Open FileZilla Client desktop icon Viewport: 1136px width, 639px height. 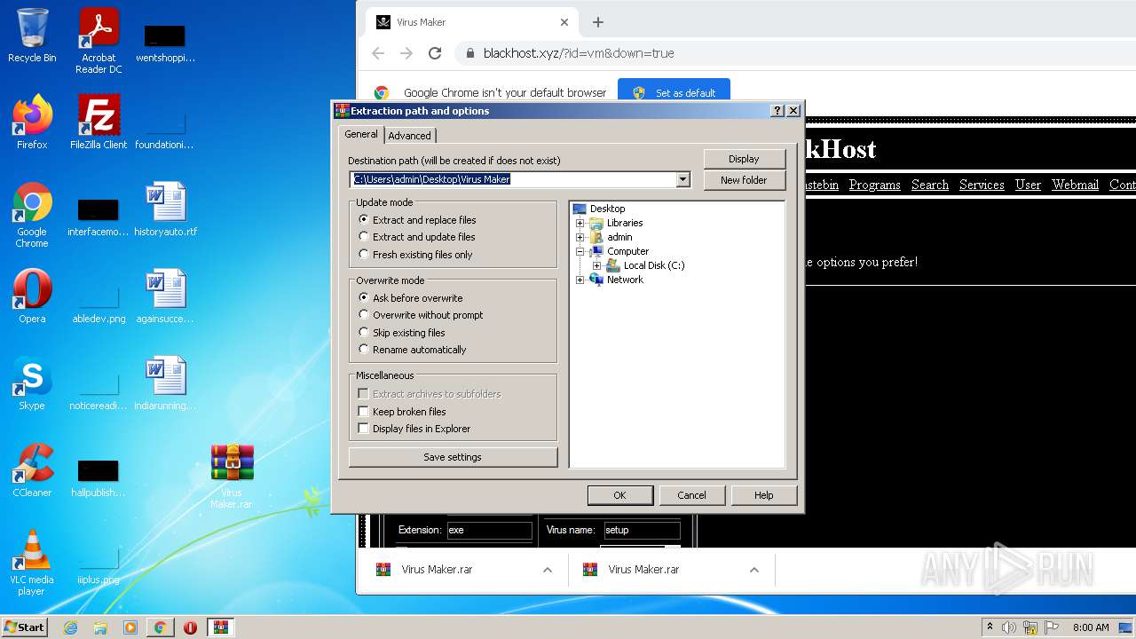99,122
